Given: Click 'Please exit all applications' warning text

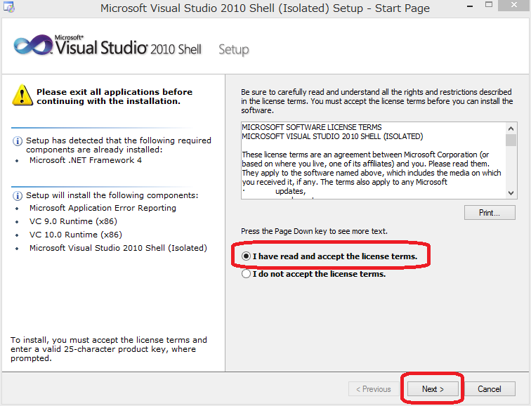Looking at the screenshot, I should point(114,96).
